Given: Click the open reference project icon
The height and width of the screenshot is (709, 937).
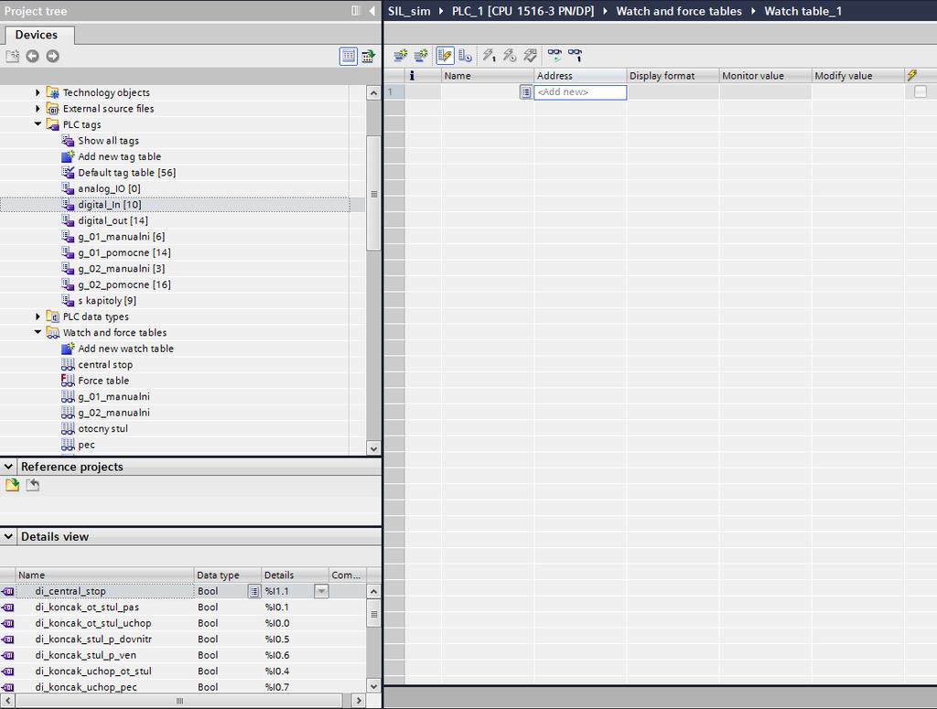Looking at the screenshot, I should [x=13, y=485].
